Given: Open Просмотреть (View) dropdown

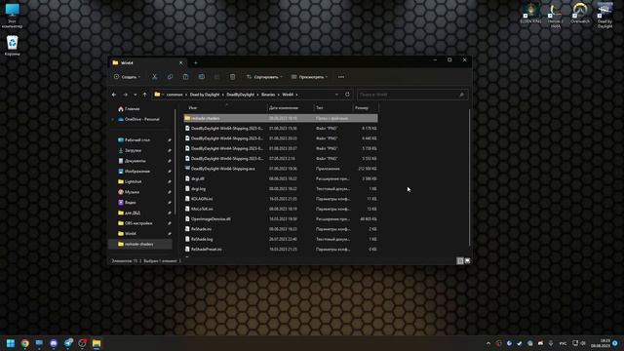Looking at the screenshot, I should point(310,77).
